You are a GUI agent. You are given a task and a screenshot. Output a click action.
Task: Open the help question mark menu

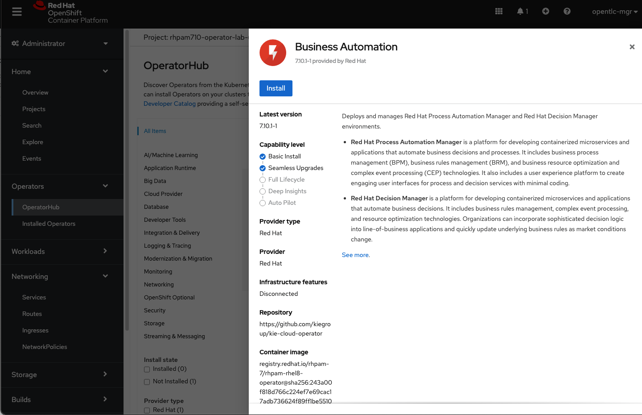567,11
